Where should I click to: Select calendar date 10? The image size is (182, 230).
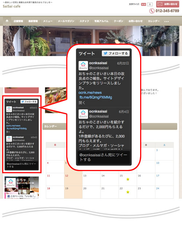tap(158, 163)
